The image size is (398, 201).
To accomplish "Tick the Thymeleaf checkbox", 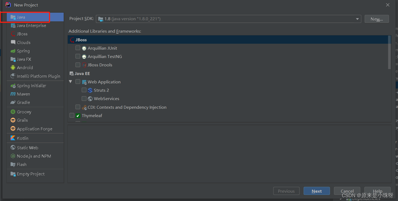I will (72, 115).
